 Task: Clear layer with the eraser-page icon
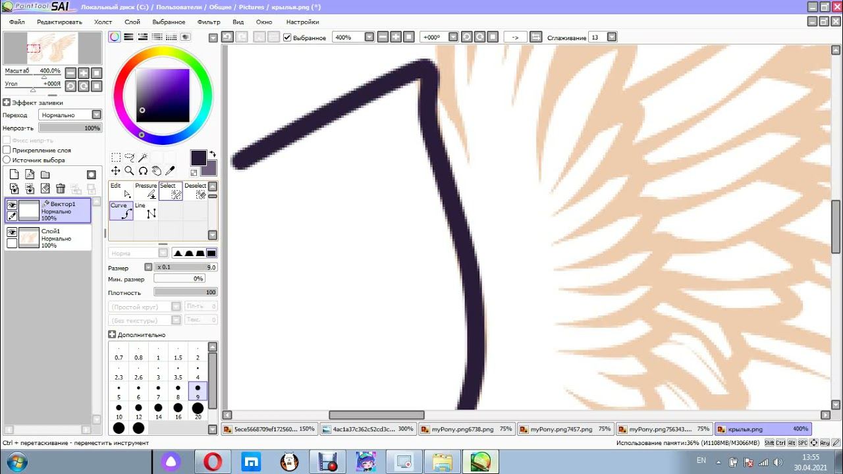point(45,188)
